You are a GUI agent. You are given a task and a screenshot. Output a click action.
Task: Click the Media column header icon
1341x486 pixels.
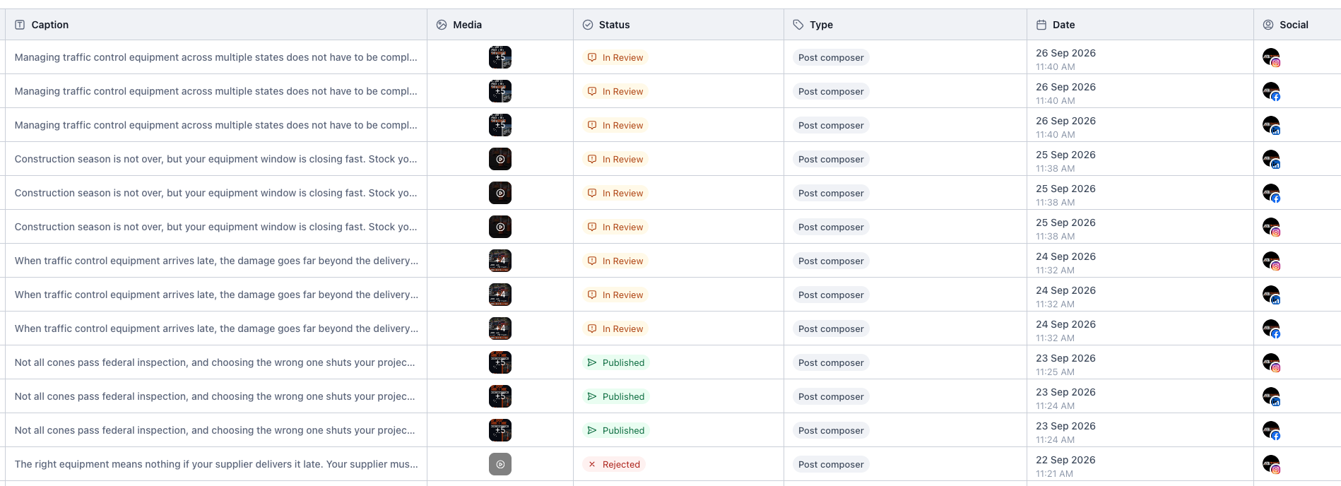coord(442,25)
